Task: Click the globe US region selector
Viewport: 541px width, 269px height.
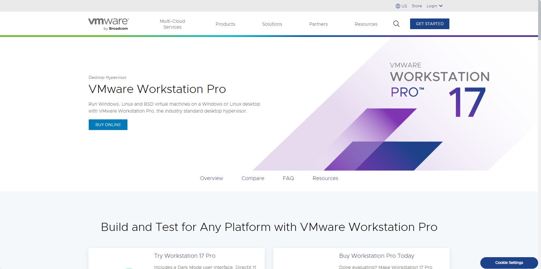Action: 401,6
